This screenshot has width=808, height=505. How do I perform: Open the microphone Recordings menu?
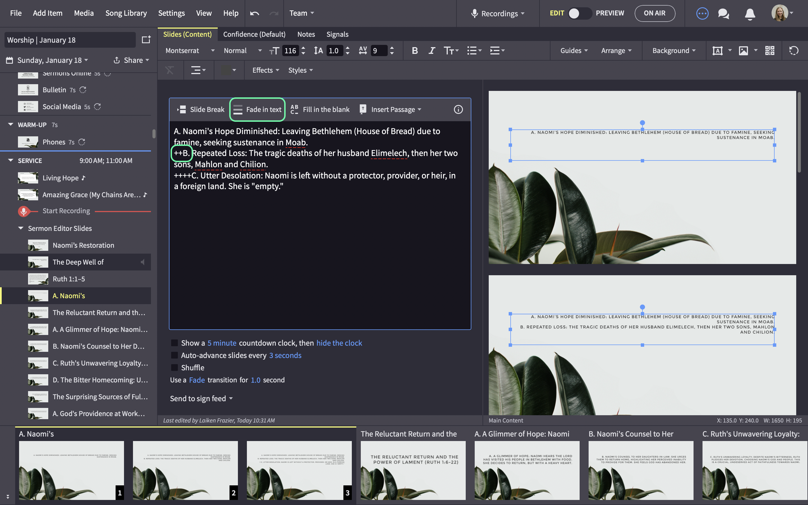click(497, 13)
